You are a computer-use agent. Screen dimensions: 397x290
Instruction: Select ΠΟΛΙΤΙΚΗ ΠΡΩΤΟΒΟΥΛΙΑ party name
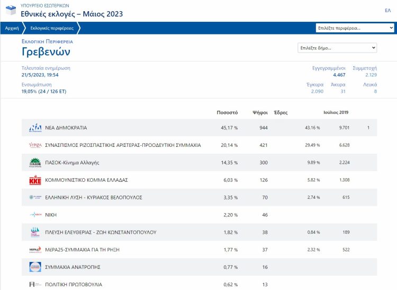(x=74, y=285)
